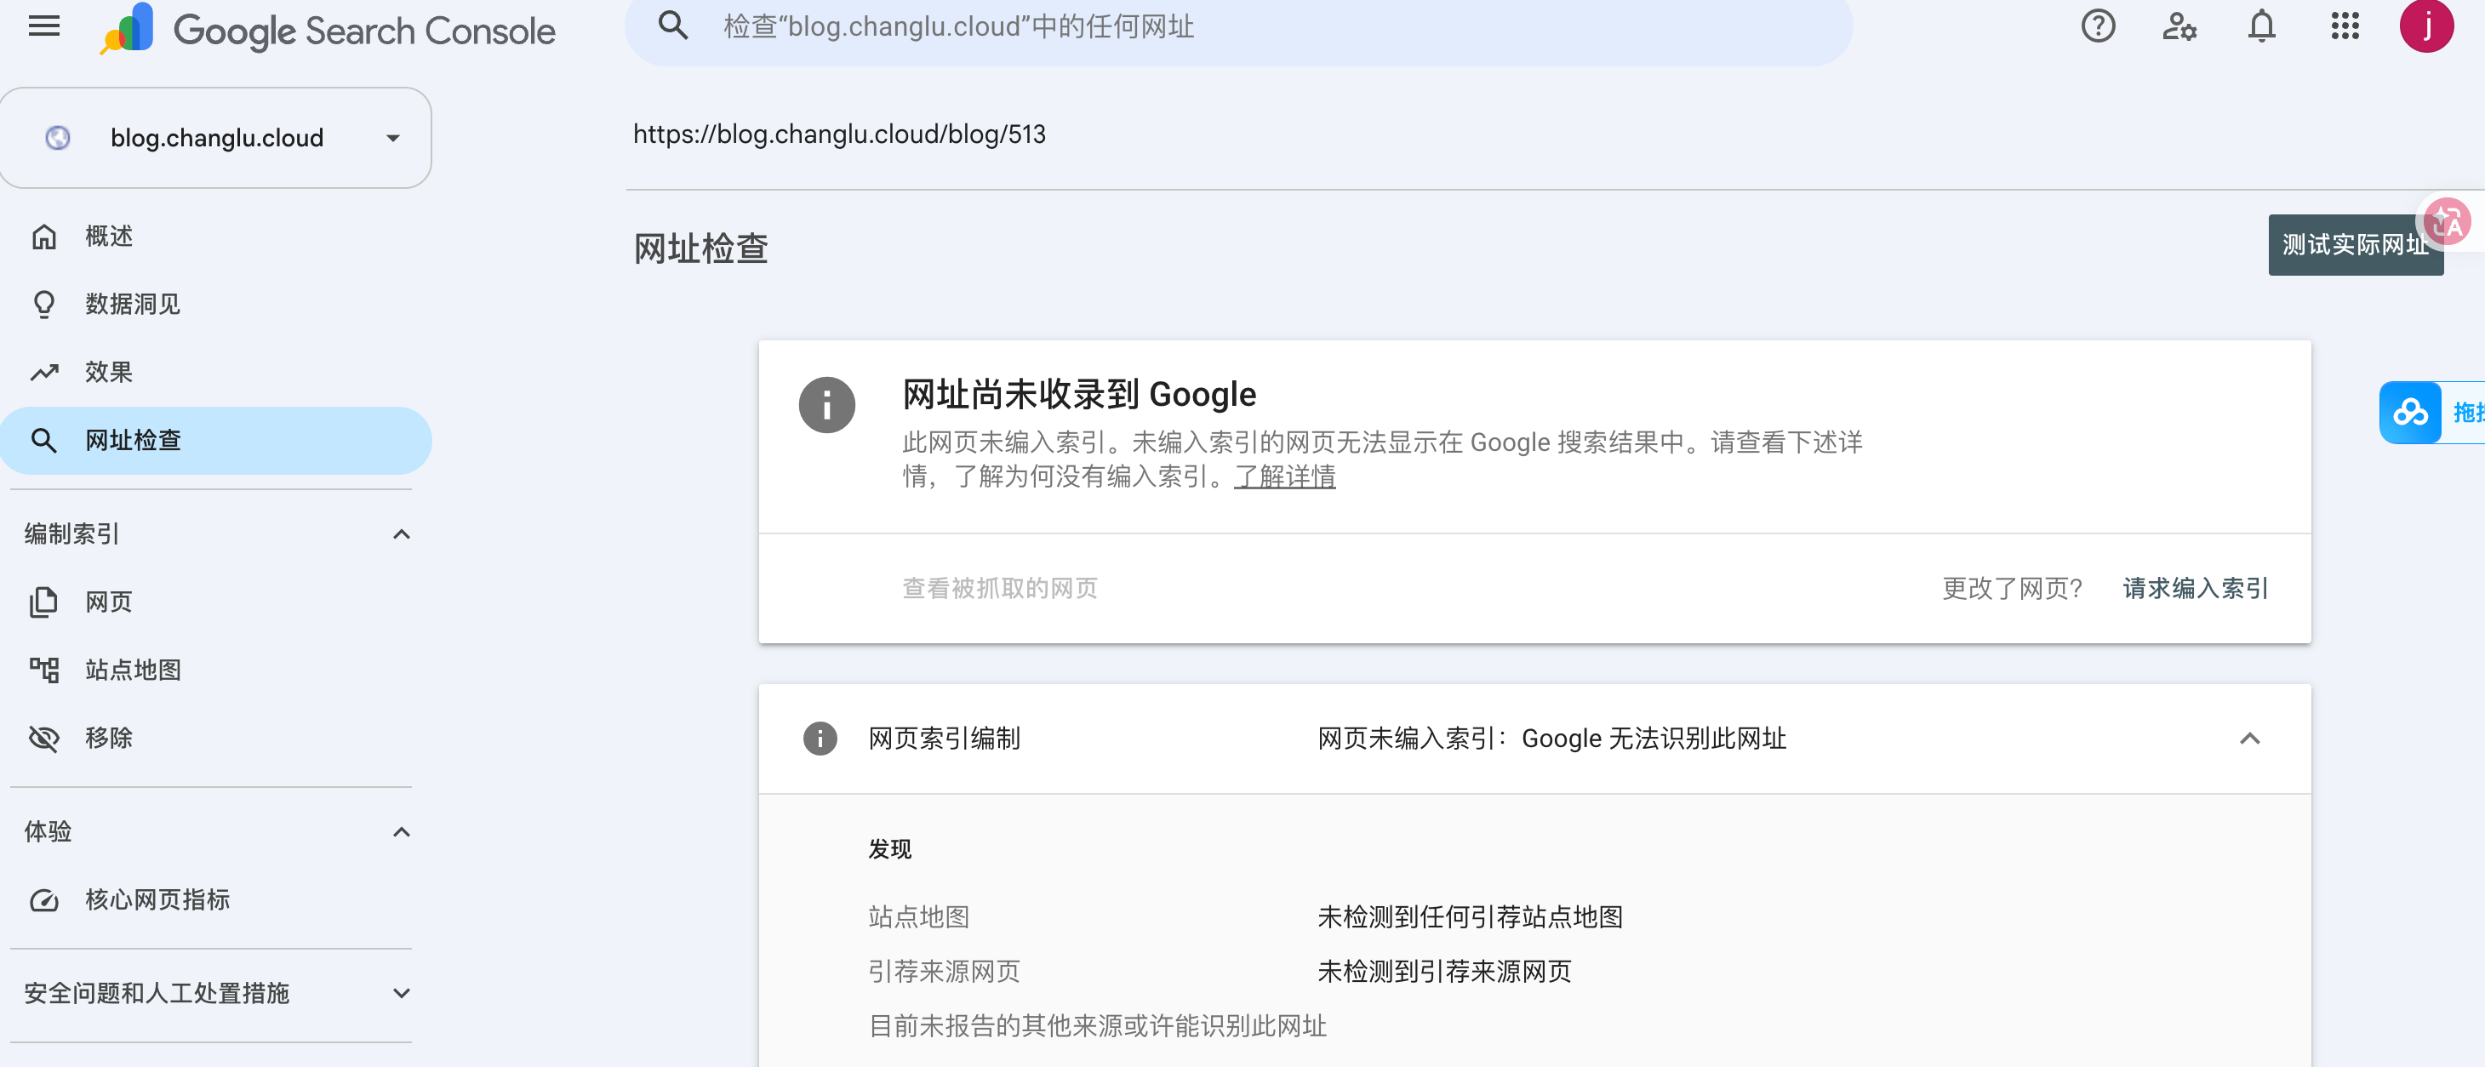Viewport: 2485px width, 1067px height.
Task: Go to 概述 in the sidebar
Action: 216,237
